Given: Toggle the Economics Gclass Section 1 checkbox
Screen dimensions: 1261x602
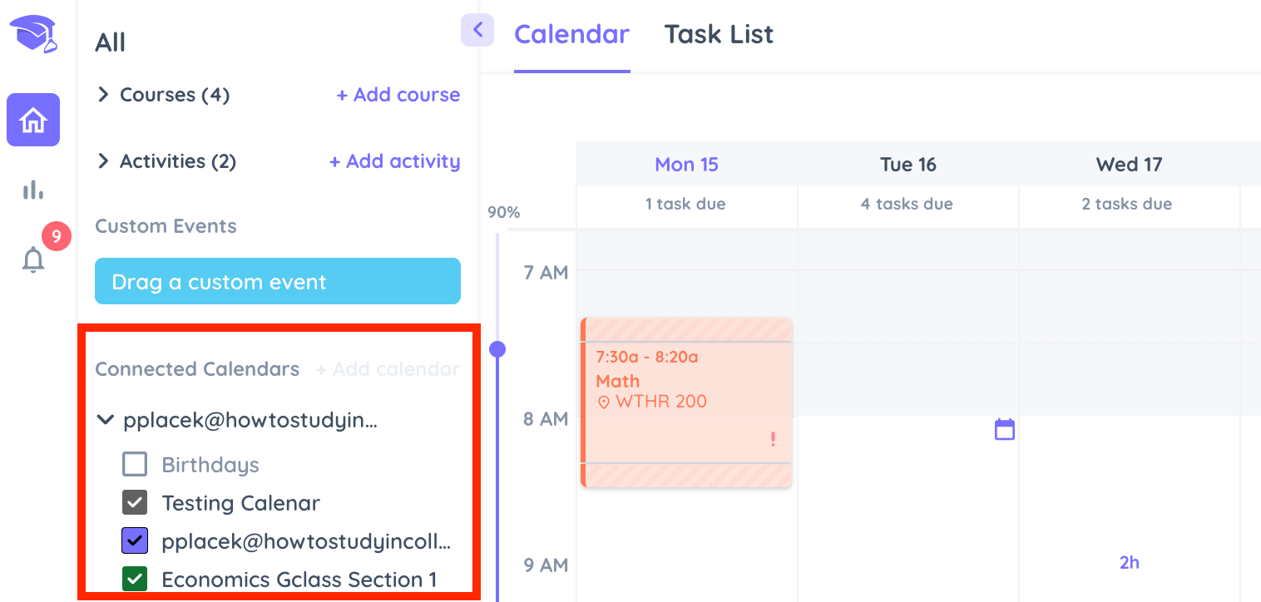Looking at the screenshot, I should point(135,579).
